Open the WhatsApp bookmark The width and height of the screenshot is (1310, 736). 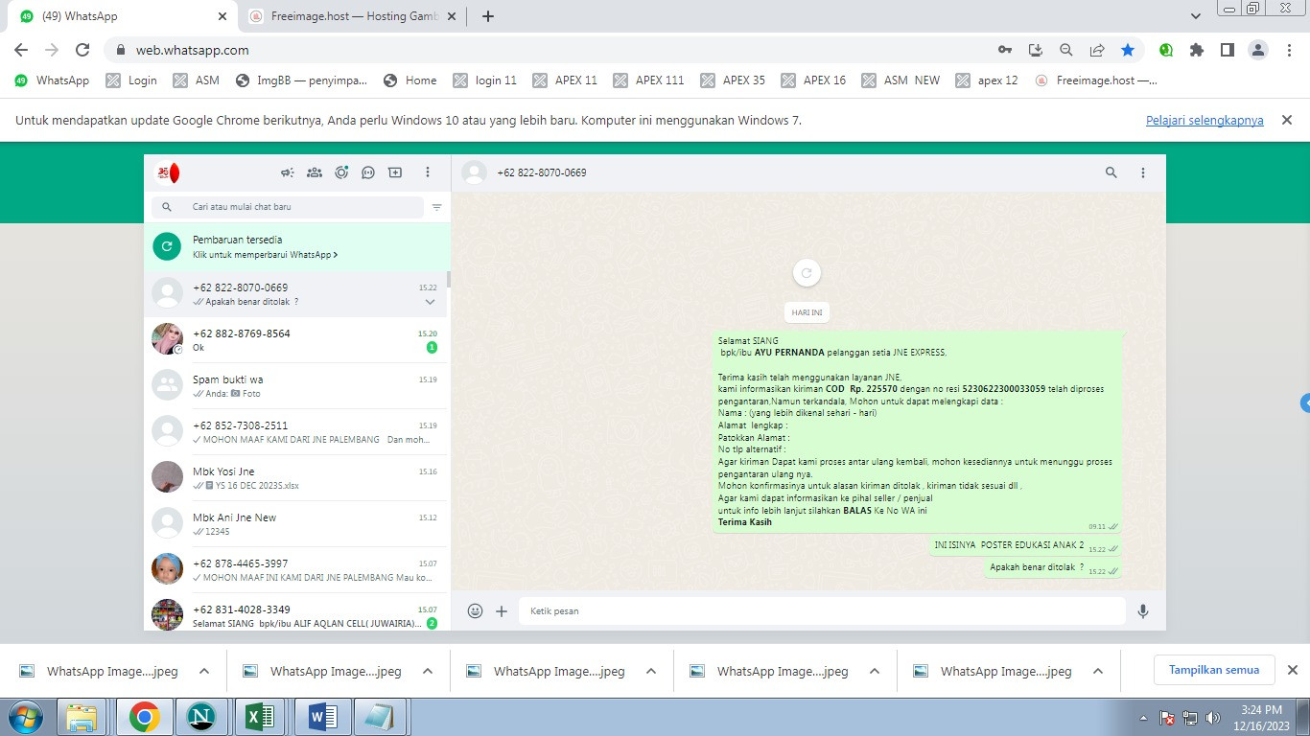point(52,80)
